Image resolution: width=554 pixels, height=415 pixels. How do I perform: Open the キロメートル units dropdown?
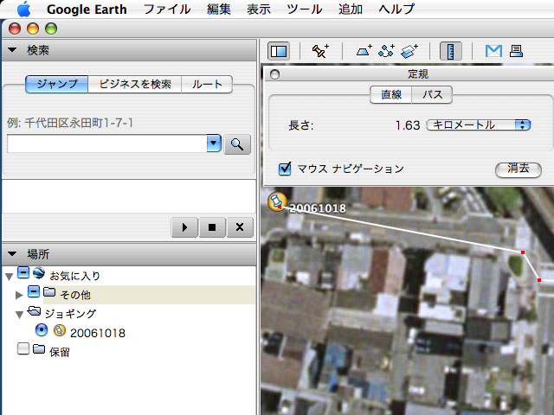coord(479,125)
